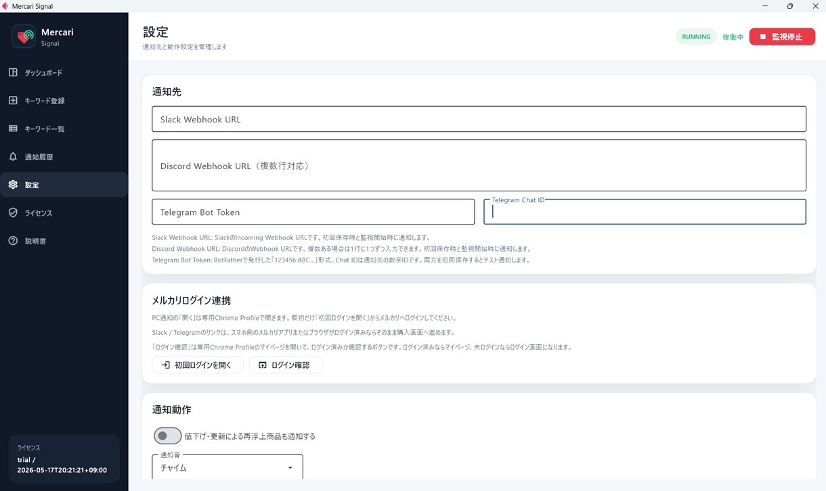Image resolution: width=826 pixels, height=491 pixels.
Task: Click the Slack Webhook URL help description line
Action: tap(291, 238)
